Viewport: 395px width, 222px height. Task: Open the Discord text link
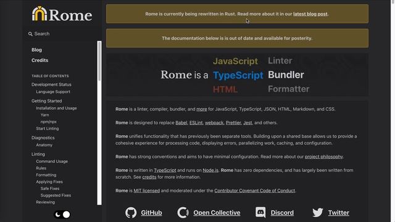point(282,213)
